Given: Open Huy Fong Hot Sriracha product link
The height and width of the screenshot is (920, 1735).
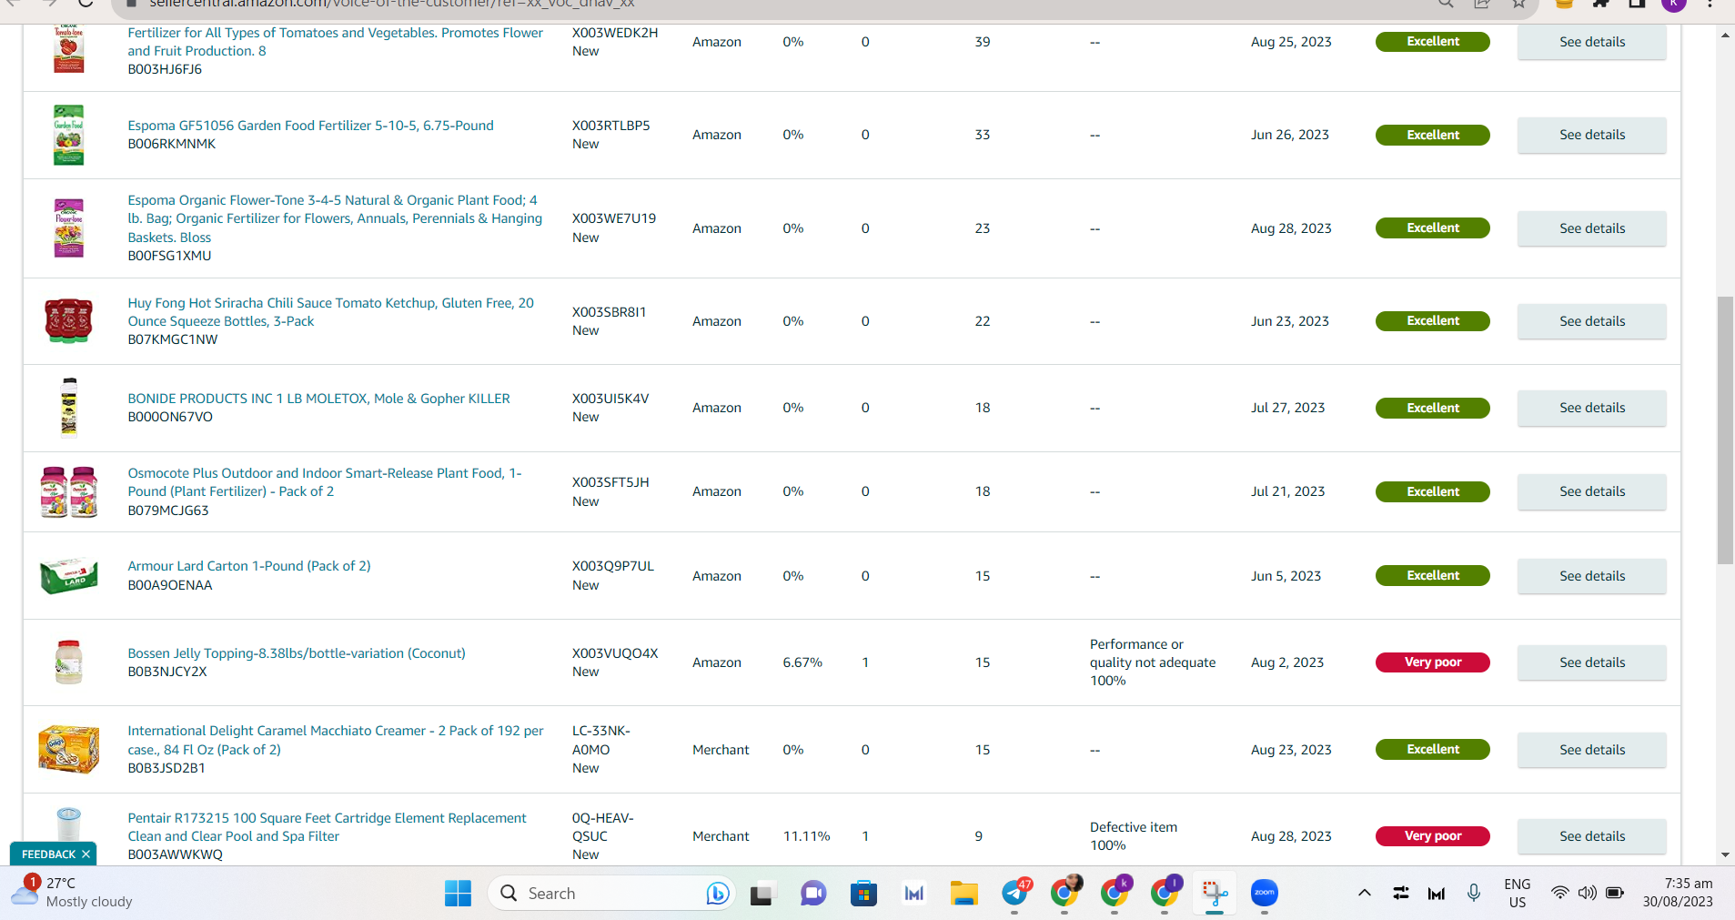Looking at the screenshot, I should pos(330,312).
